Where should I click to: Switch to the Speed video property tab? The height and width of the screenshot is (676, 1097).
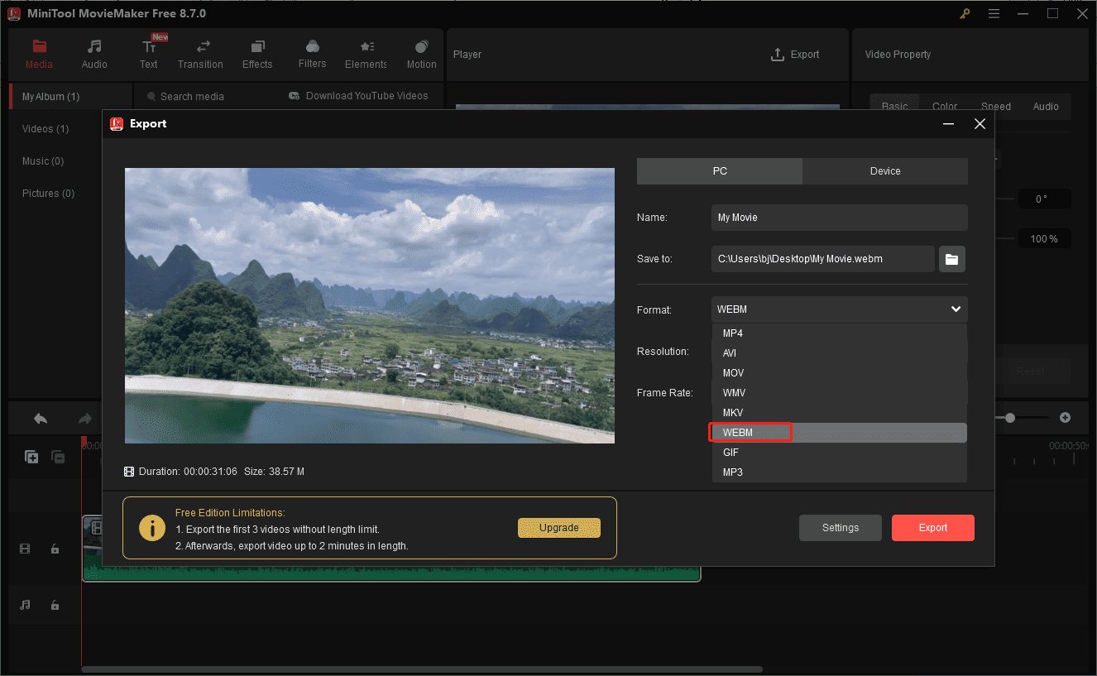pyautogui.click(x=996, y=106)
